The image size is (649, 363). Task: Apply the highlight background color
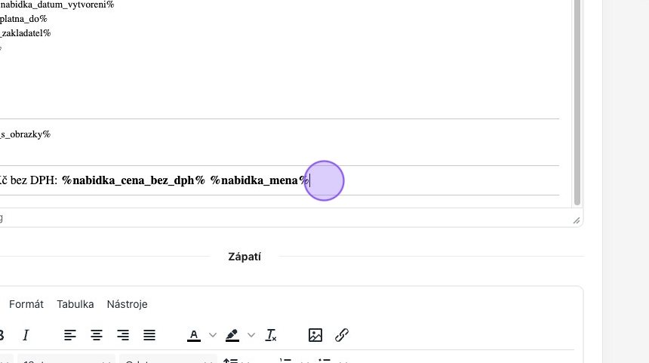tap(232, 335)
